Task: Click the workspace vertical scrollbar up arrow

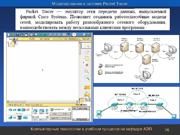Action: pos(79,42)
